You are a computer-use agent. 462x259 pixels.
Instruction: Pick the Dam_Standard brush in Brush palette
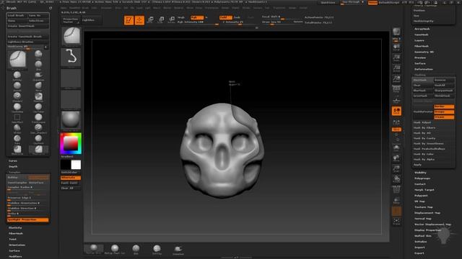[38, 129]
